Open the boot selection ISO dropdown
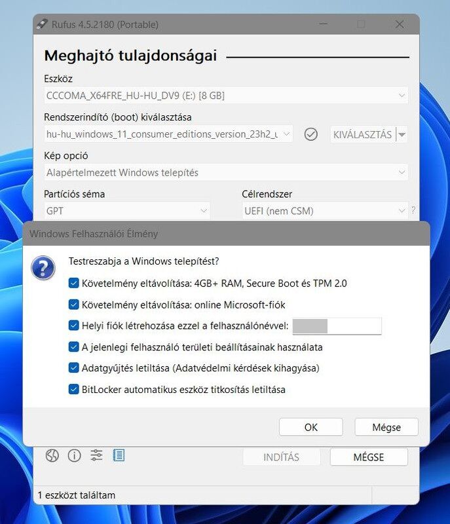 168,134
